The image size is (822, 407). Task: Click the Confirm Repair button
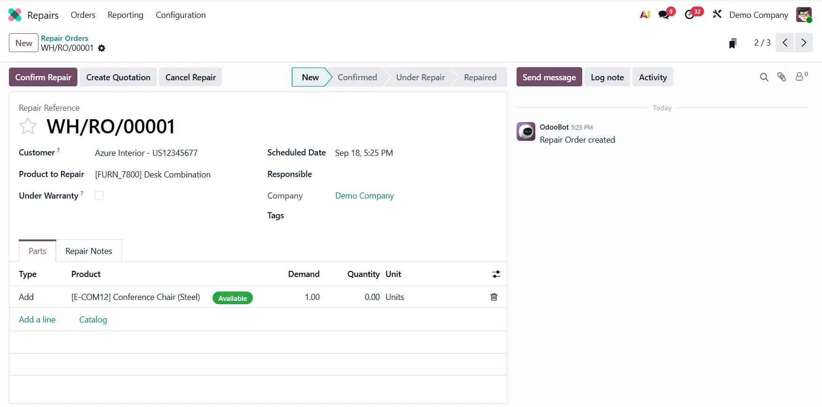(x=43, y=77)
